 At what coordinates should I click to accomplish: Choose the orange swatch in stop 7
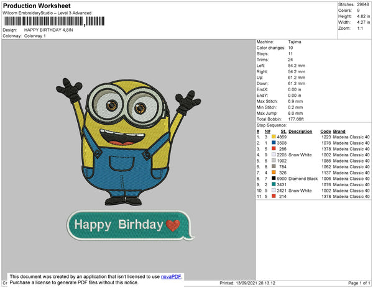point(274,173)
